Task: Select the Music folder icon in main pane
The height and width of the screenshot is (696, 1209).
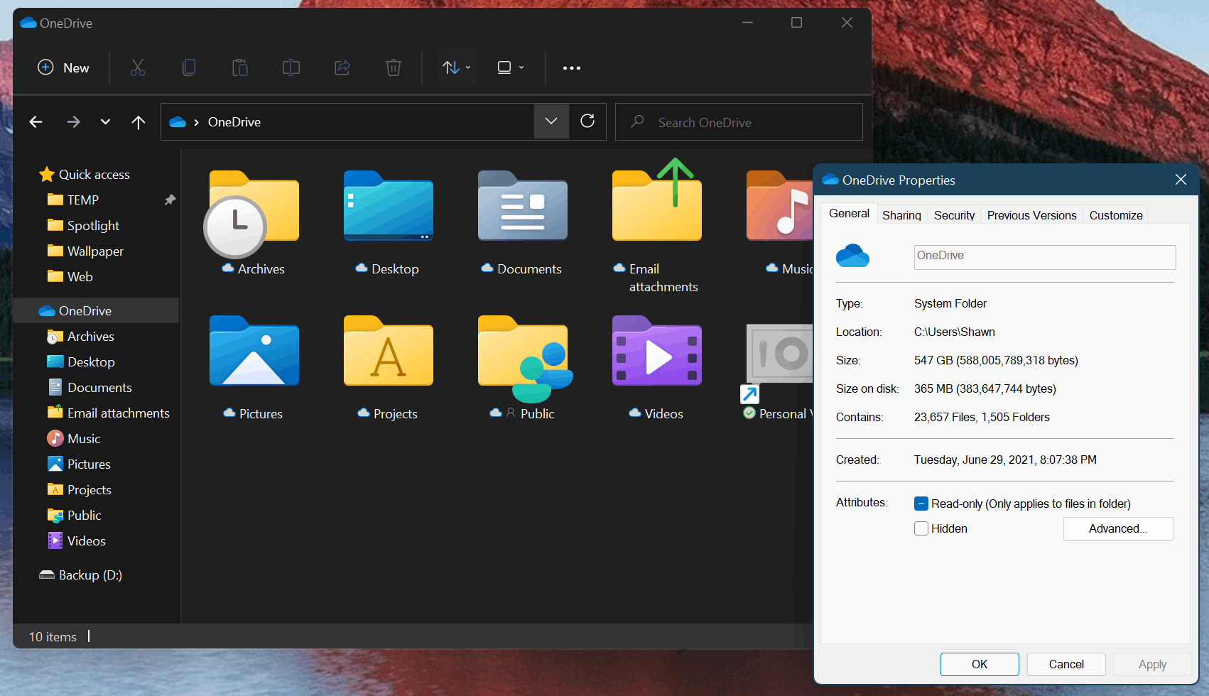Action: 779,206
